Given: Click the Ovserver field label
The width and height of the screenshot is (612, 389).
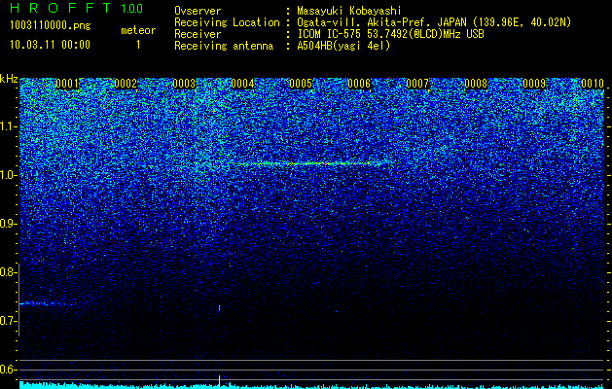Looking at the screenshot, I should point(198,11).
